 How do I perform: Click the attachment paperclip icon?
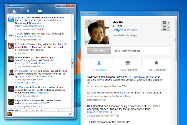click(x=71, y=114)
